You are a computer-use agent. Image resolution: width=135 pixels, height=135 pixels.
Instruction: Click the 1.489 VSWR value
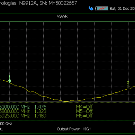pyautogui.click(x=40, y=116)
